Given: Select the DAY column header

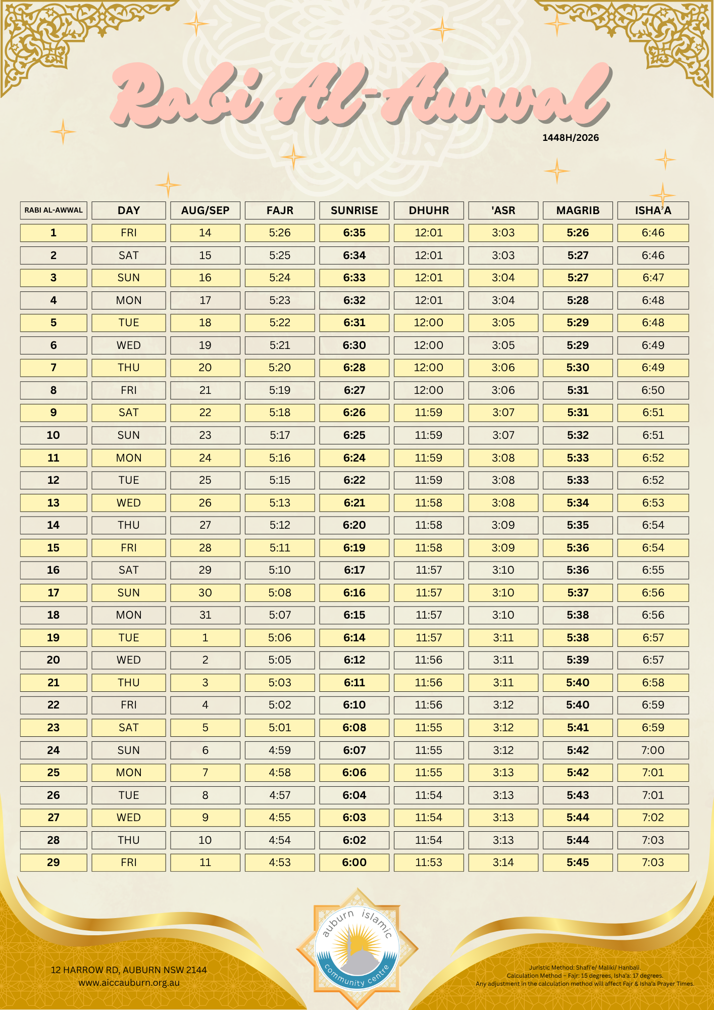Looking at the screenshot, I should point(129,211).
